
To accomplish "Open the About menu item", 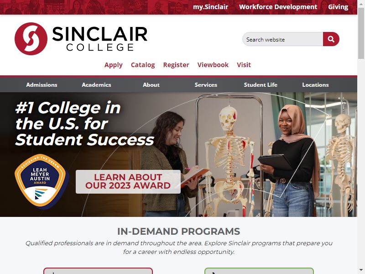I will click(151, 85).
